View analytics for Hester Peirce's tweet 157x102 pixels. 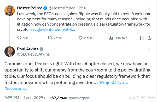(x=119, y=38)
